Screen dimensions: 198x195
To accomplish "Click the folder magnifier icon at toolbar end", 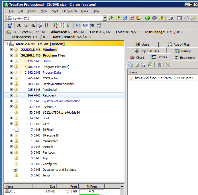I will click(x=193, y=18).
